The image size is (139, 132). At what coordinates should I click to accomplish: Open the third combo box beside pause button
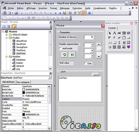tap(92, 56)
